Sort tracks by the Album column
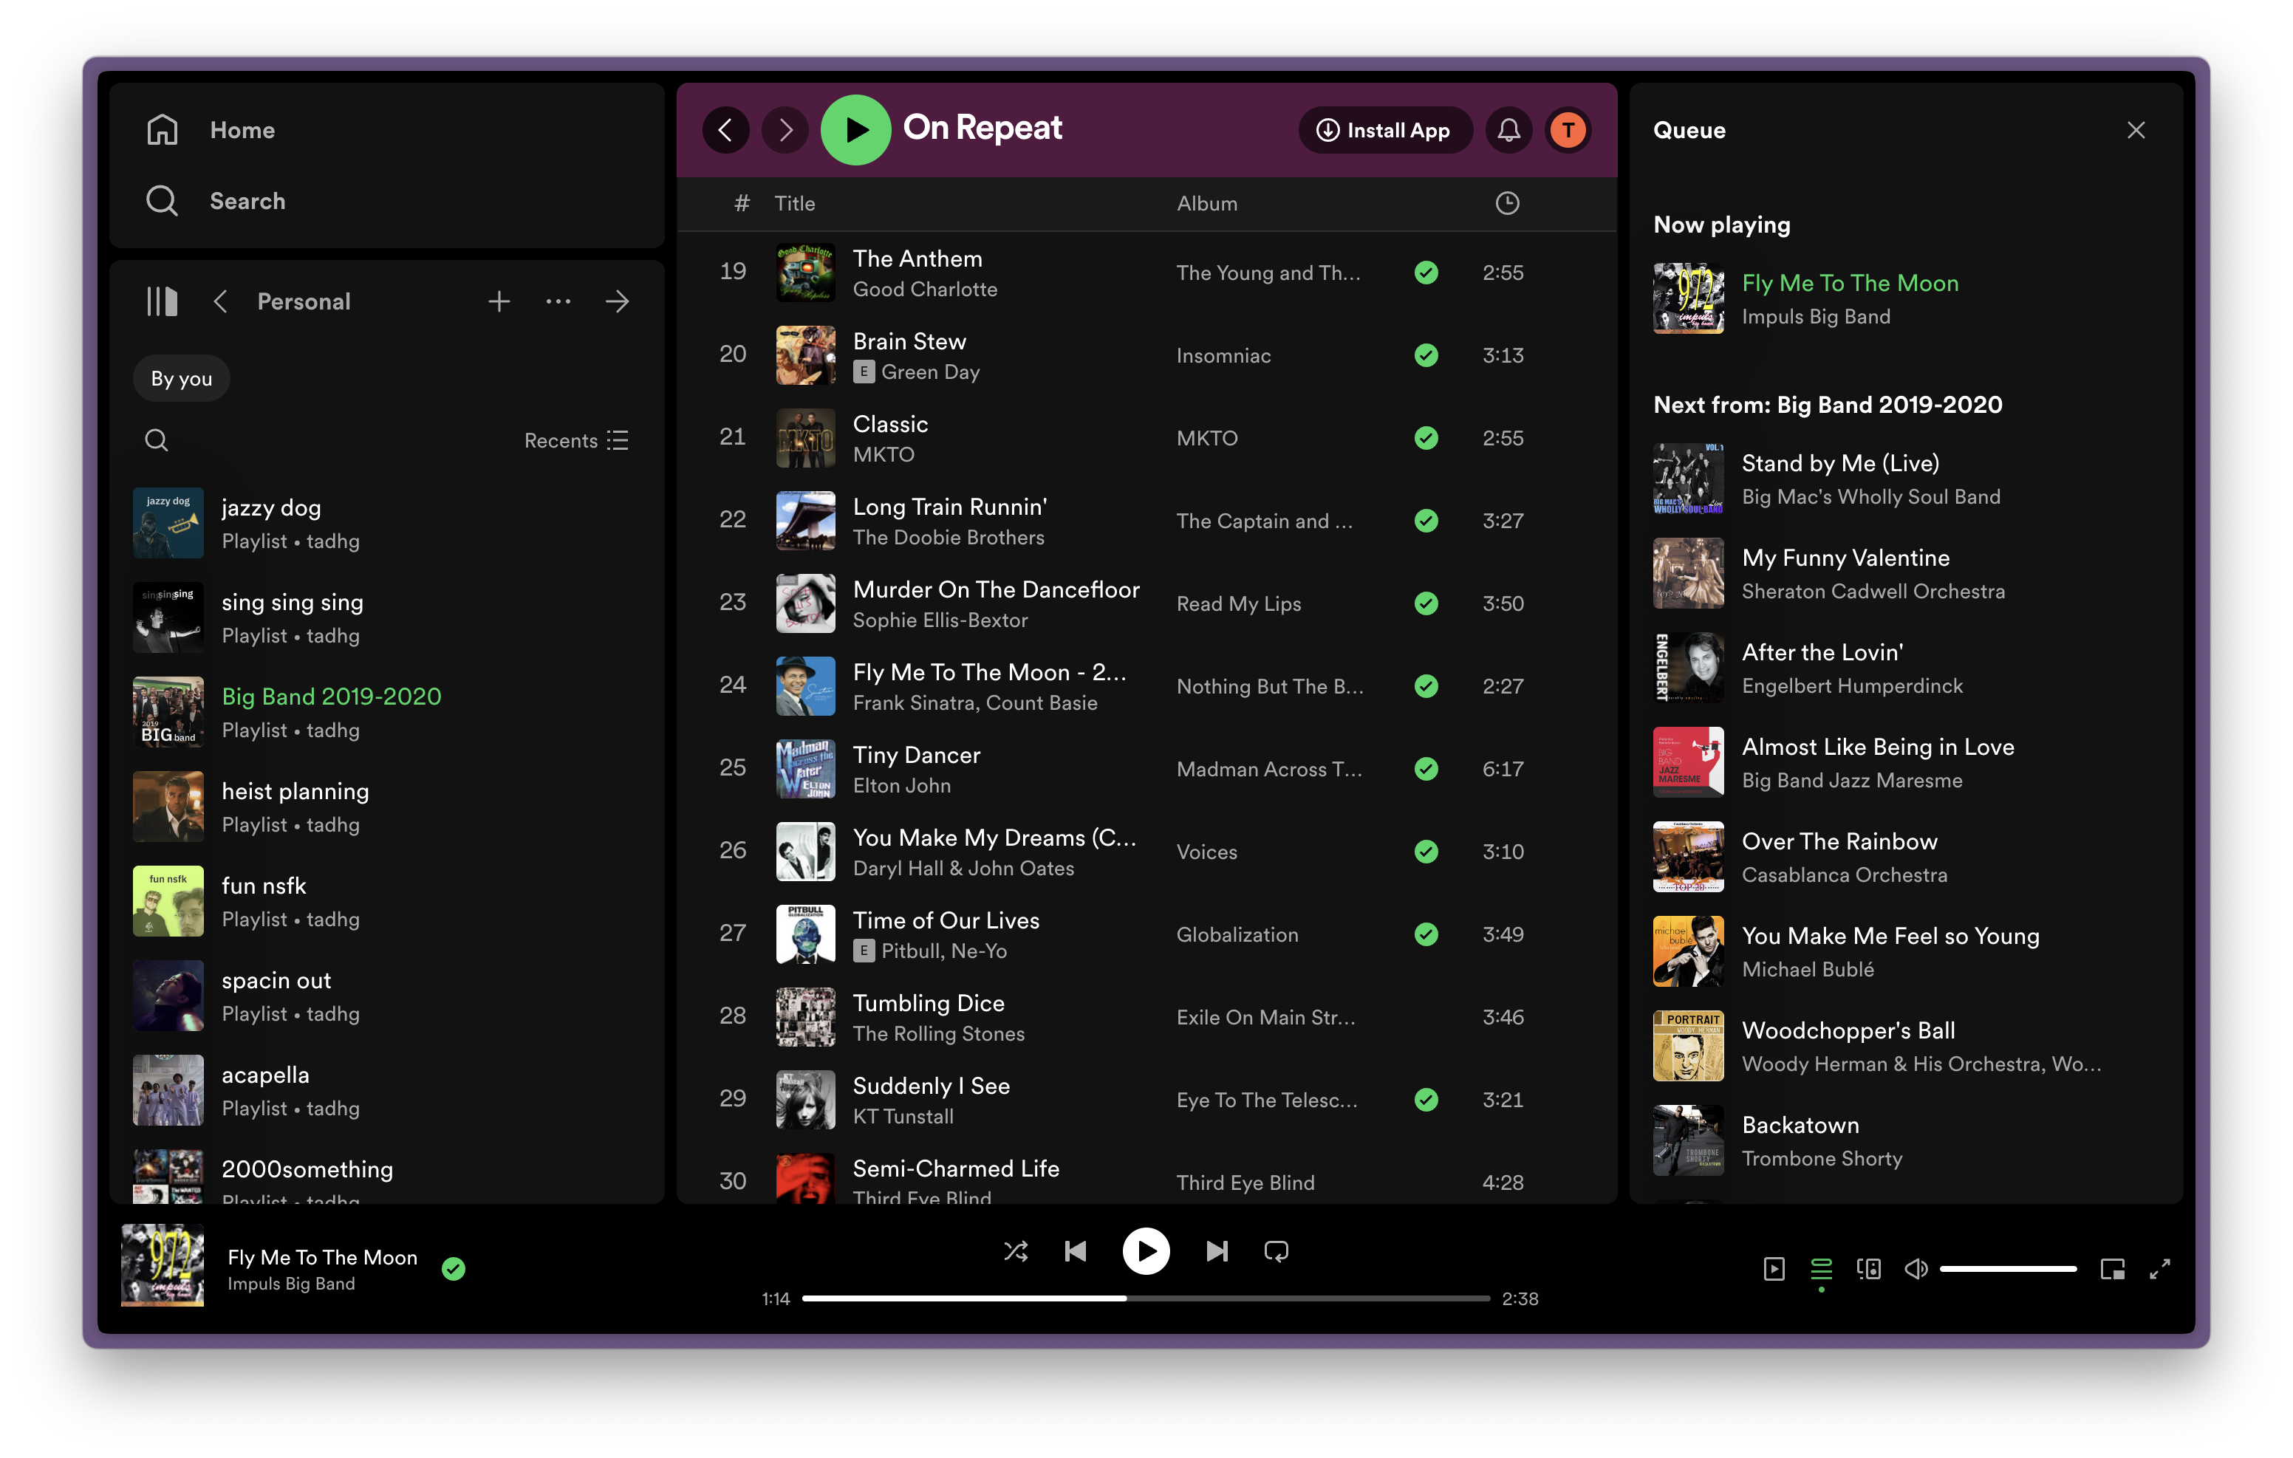2293x1458 pixels. click(1206, 203)
